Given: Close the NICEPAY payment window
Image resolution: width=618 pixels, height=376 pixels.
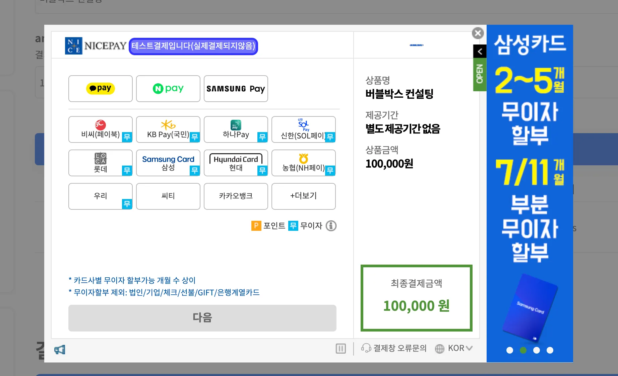Looking at the screenshot, I should click(x=478, y=33).
